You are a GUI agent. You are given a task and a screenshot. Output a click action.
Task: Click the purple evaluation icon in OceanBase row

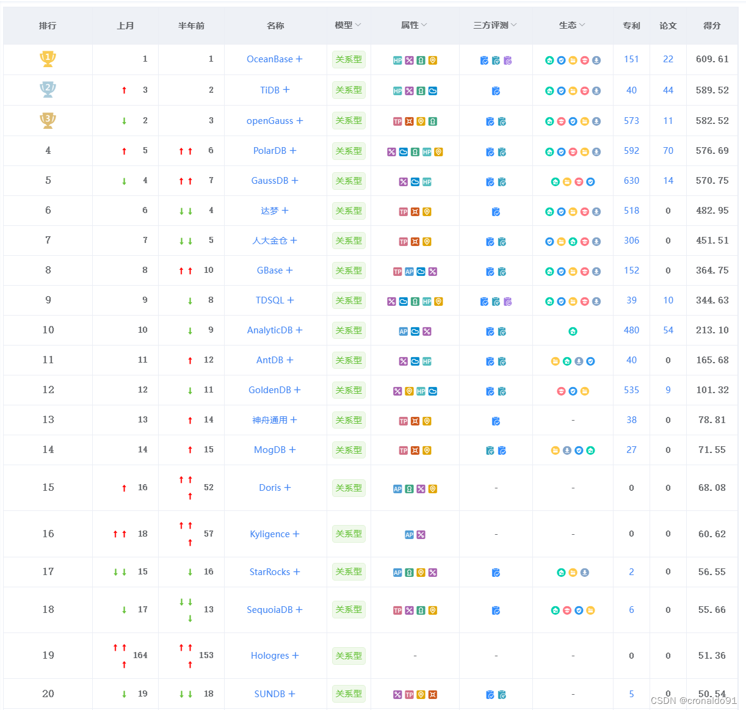(508, 60)
